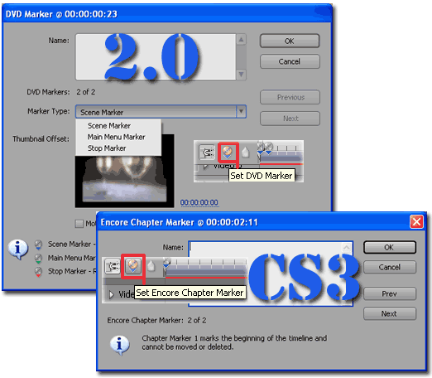Click OK in Encore Chapter Marker dialog

(390, 247)
